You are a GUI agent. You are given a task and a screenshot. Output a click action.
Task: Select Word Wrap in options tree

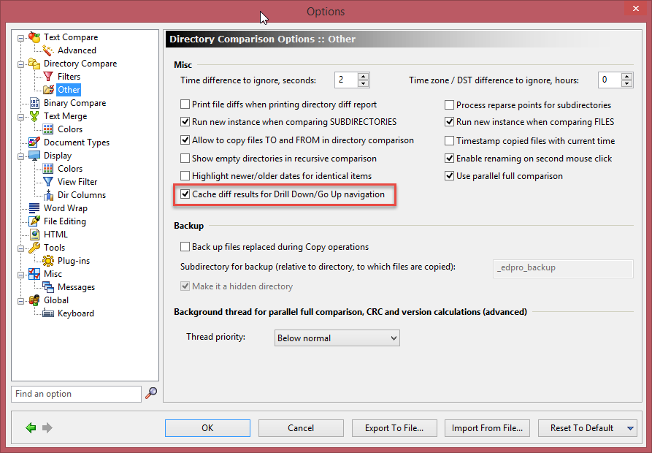[x=65, y=208]
